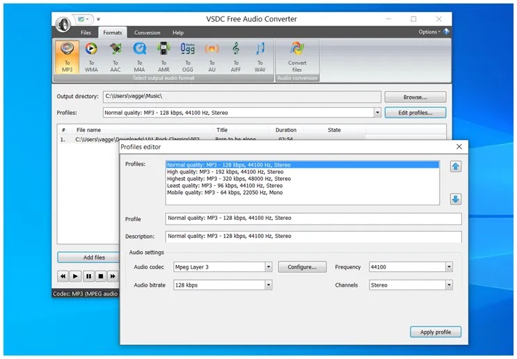Expand the quick access customize arrow
The height and width of the screenshot is (359, 517).
(98, 19)
